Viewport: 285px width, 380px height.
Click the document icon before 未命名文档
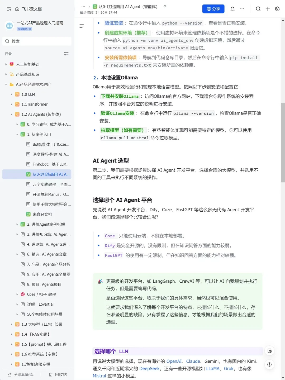28,214
